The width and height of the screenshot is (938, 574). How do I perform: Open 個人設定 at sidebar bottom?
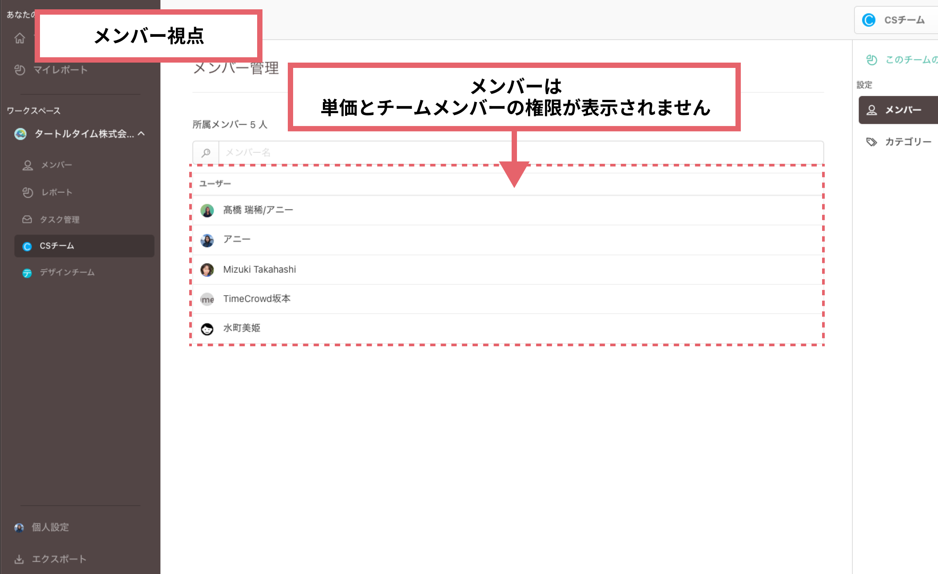[50, 527]
